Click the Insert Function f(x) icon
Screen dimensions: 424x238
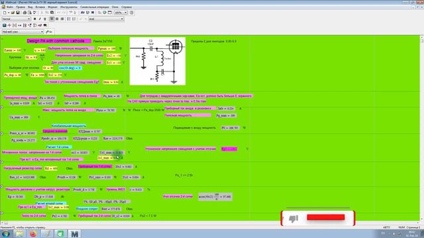(82, 13)
